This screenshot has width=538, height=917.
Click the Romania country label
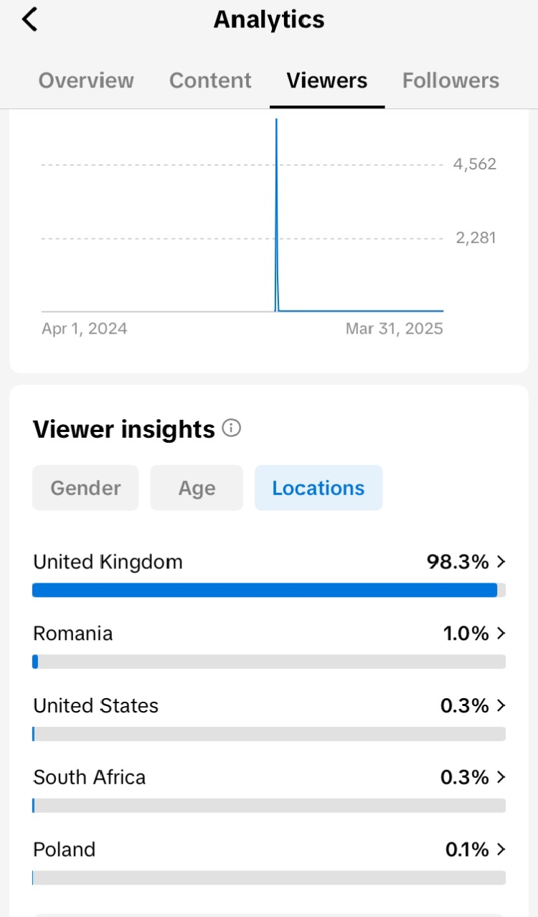(x=72, y=634)
